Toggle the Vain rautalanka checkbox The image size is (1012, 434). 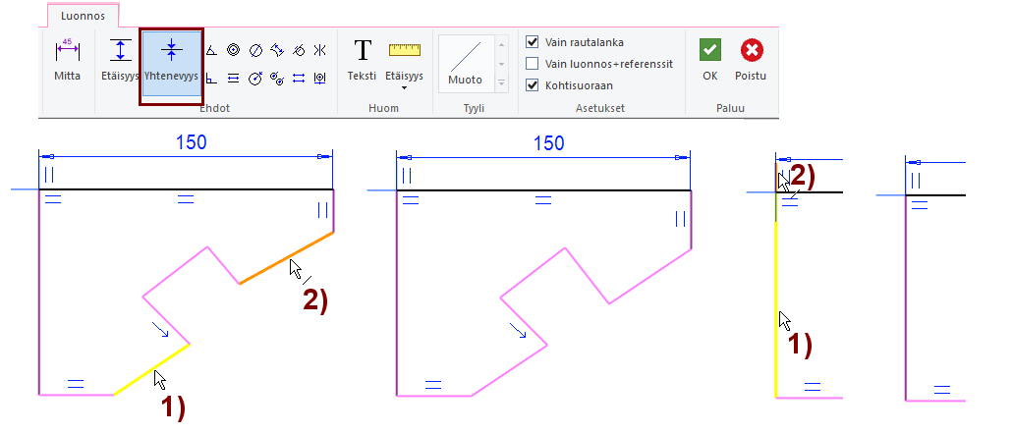click(x=532, y=42)
